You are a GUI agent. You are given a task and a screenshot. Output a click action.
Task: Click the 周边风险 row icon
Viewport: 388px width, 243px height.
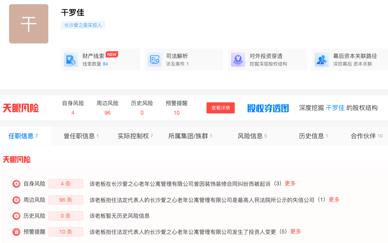click(x=17, y=200)
